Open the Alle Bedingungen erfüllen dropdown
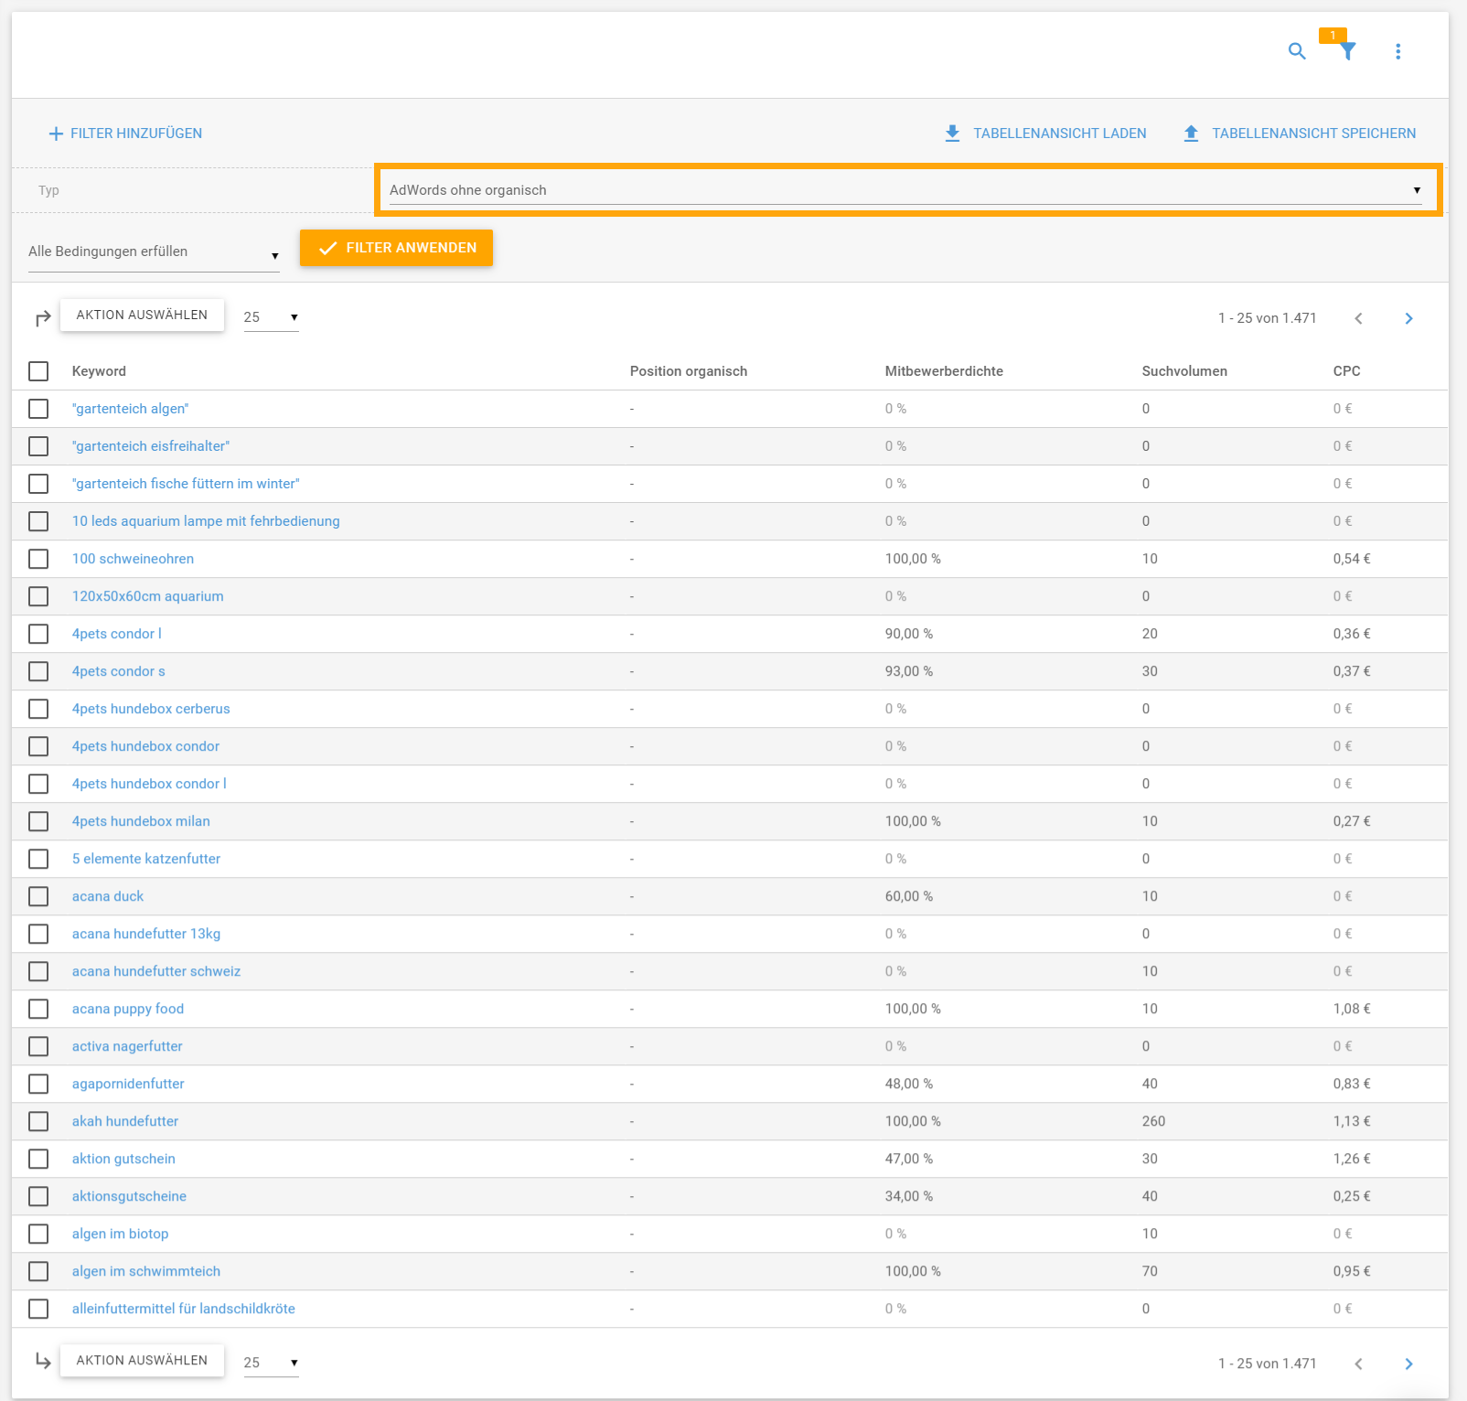The height and width of the screenshot is (1401, 1467). coord(154,252)
